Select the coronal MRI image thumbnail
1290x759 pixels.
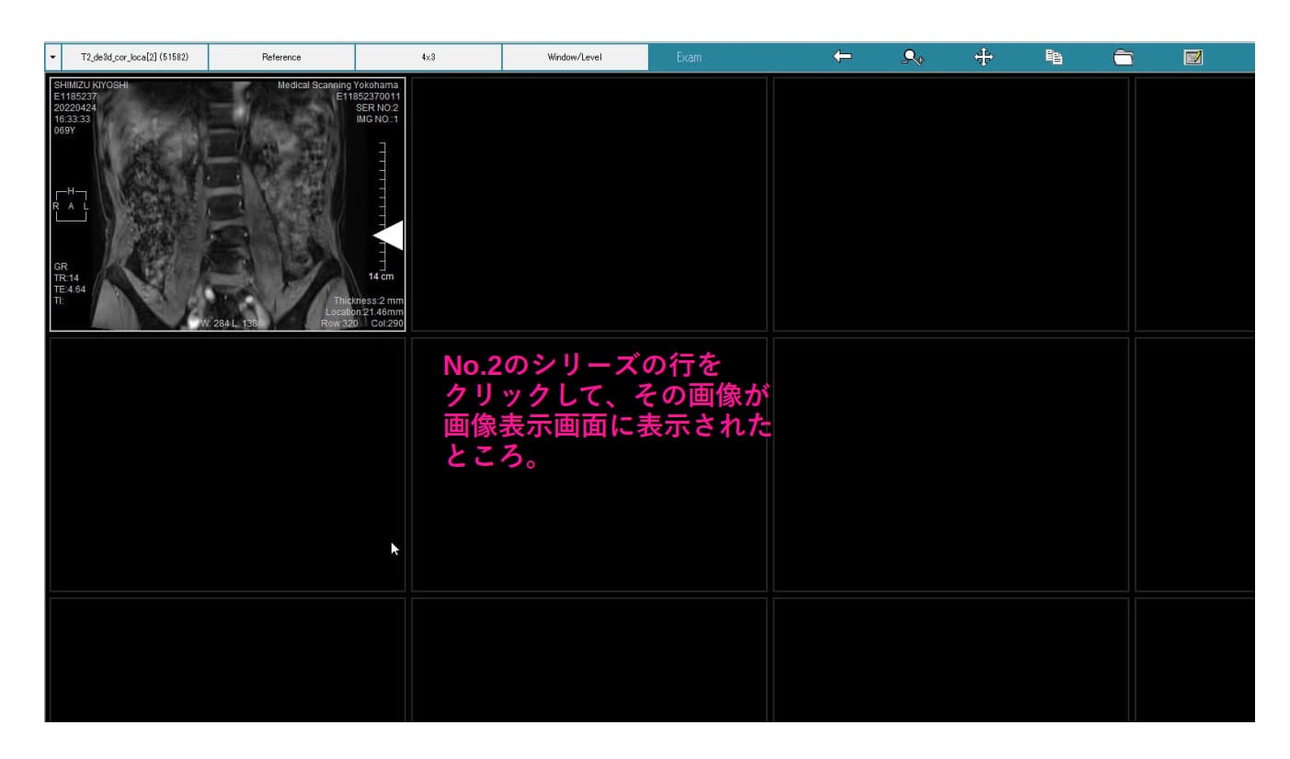click(227, 204)
